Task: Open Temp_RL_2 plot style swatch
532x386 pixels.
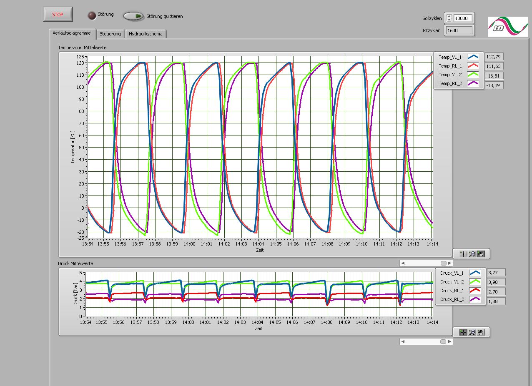Action: [x=473, y=84]
